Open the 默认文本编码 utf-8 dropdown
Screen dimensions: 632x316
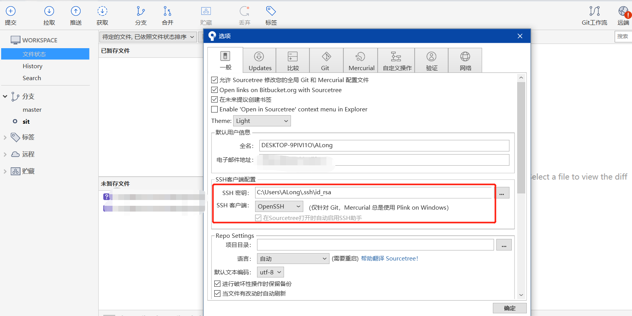point(271,272)
